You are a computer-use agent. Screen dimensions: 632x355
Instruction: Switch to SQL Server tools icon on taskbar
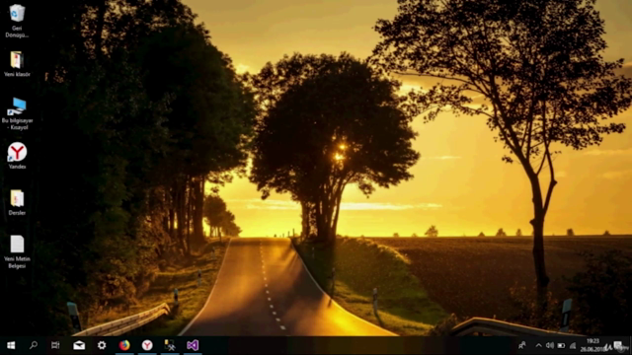click(170, 345)
